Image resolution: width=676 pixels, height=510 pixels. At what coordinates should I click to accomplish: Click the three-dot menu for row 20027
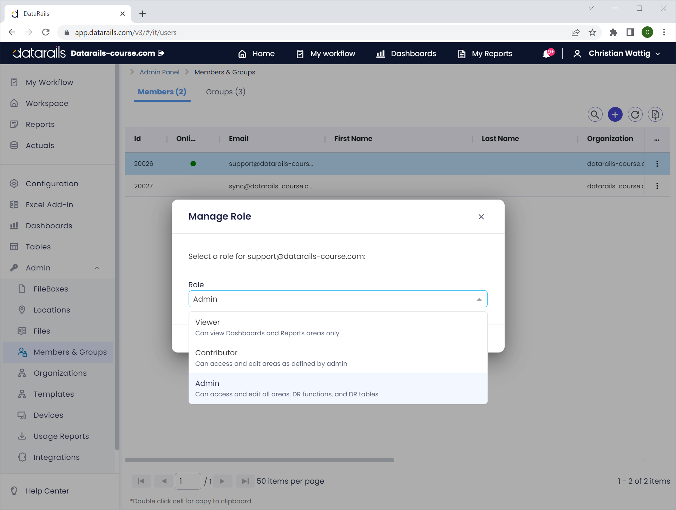657,186
